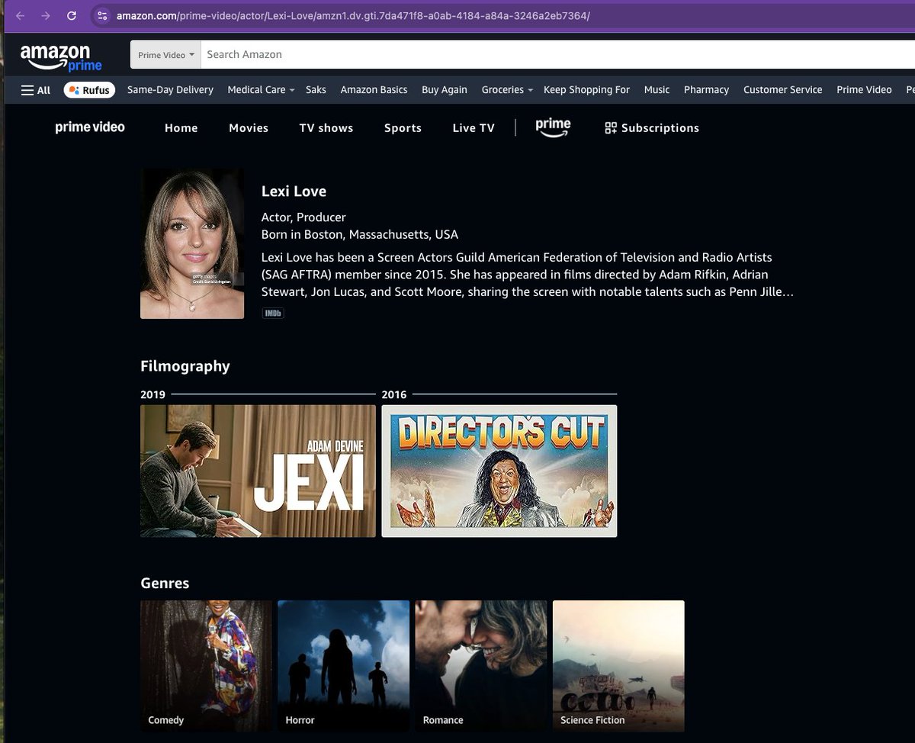
Task: Click the IMDb badge under bio
Action: click(273, 313)
